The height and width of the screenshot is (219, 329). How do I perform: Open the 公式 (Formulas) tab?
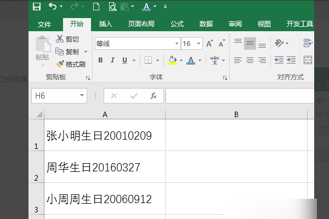pyautogui.click(x=177, y=24)
